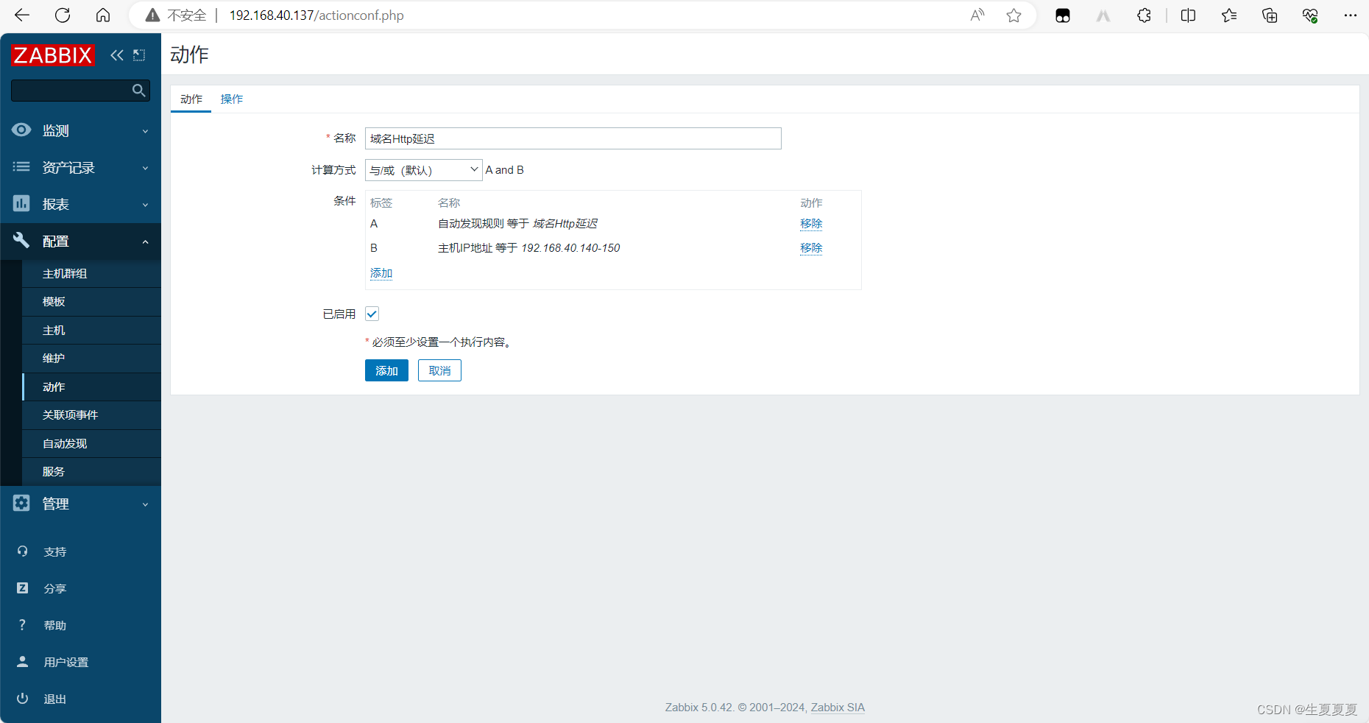Open 关联项事件 in sidebar
The height and width of the screenshot is (723, 1369).
(x=91, y=415)
